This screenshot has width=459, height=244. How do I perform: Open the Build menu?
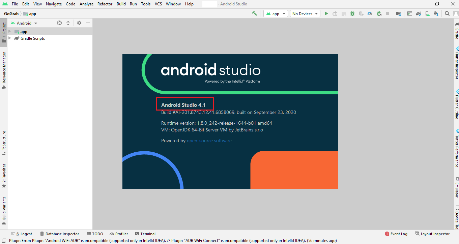[121, 4]
